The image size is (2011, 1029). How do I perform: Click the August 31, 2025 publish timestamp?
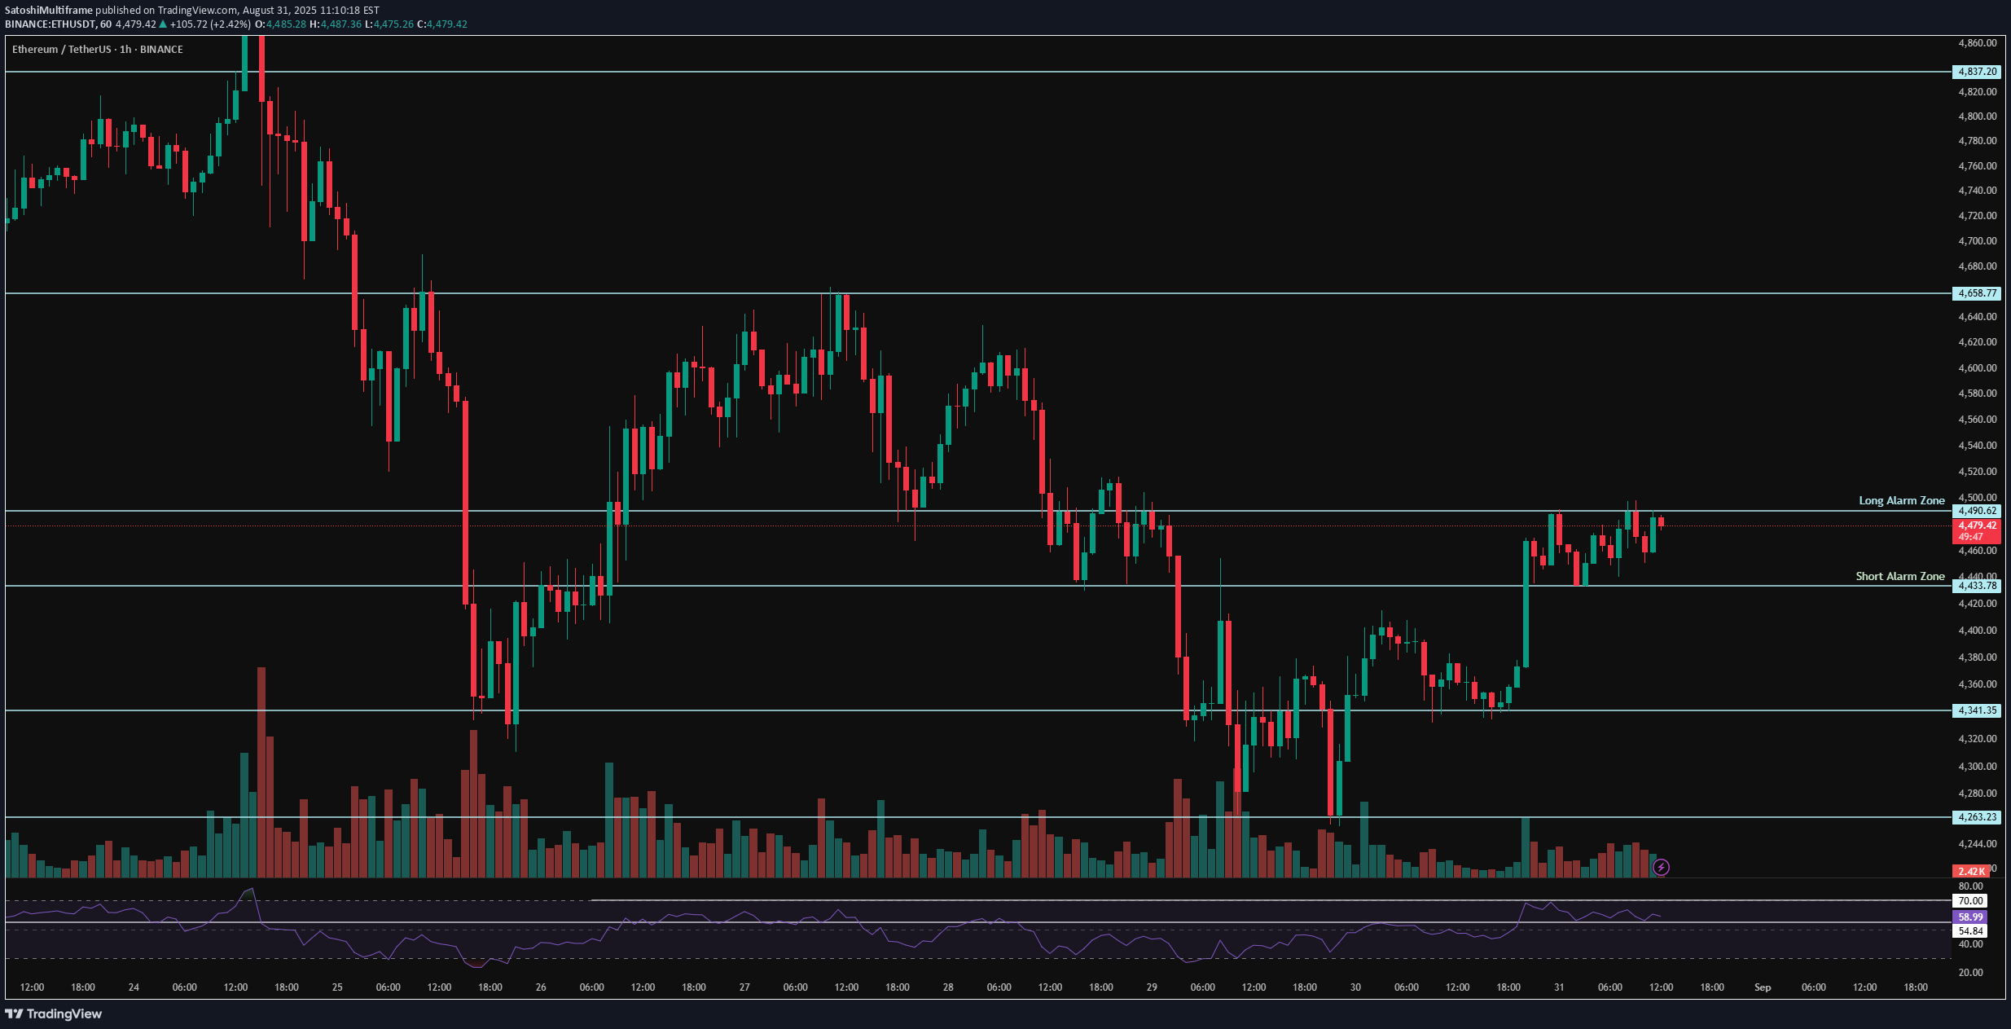311,11
